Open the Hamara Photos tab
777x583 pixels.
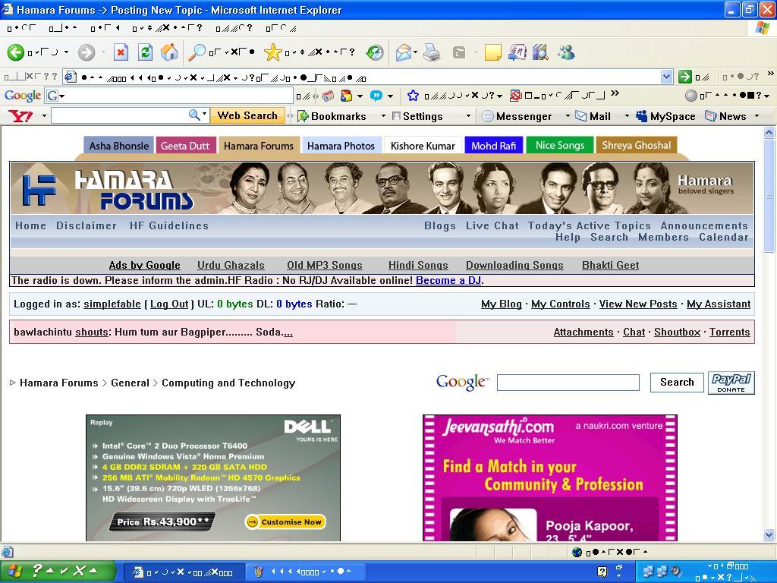tap(341, 146)
